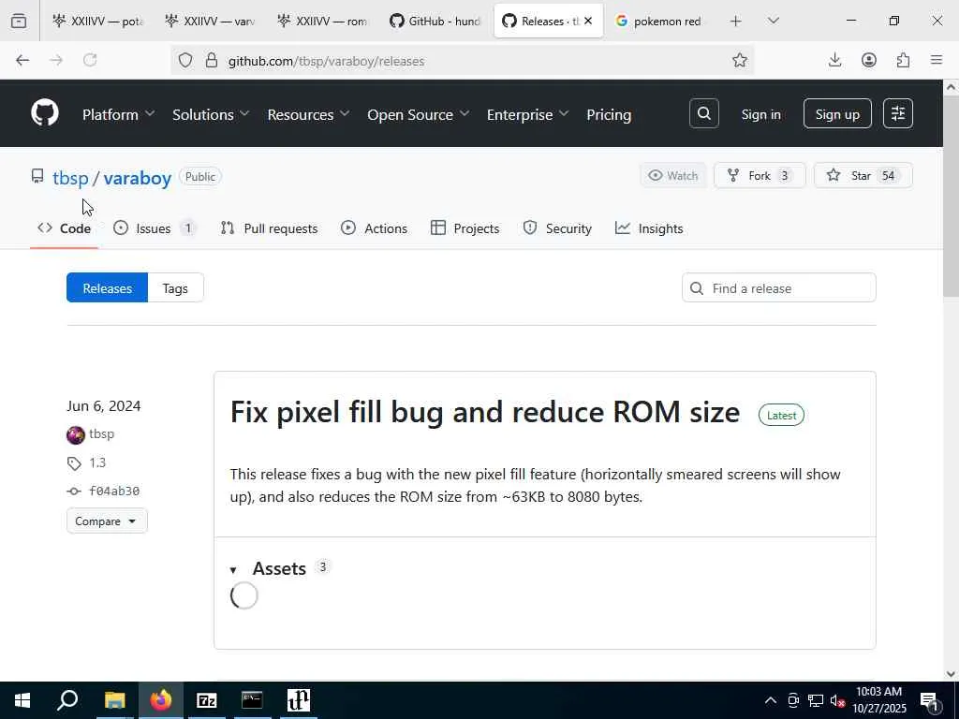Click the speaker volume tray icon
This screenshot has width=959, height=719.
point(838,700)
